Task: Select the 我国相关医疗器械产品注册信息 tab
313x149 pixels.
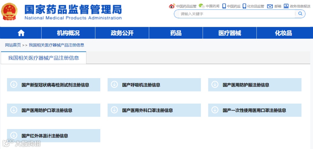Action: pyautogui.click(x=43, y=58)
